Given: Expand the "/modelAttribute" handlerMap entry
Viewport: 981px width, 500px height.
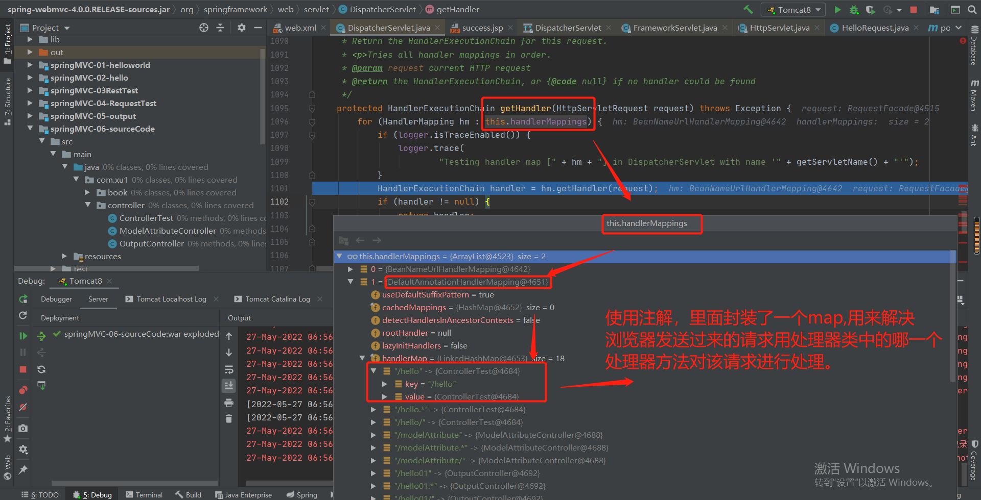Looking at the screenshot, I should pyautogui.click(x=373, y=435).
